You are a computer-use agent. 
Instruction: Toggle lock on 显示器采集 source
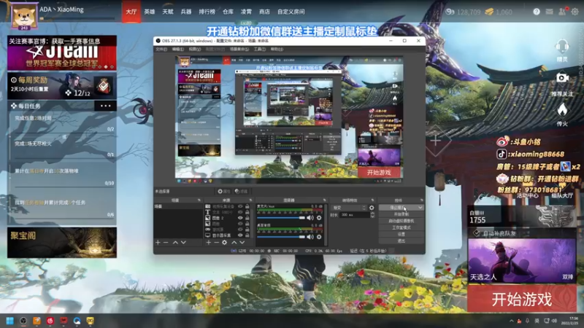point(247,235)
